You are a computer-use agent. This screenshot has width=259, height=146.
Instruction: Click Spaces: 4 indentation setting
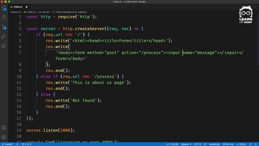coord(186,144)
